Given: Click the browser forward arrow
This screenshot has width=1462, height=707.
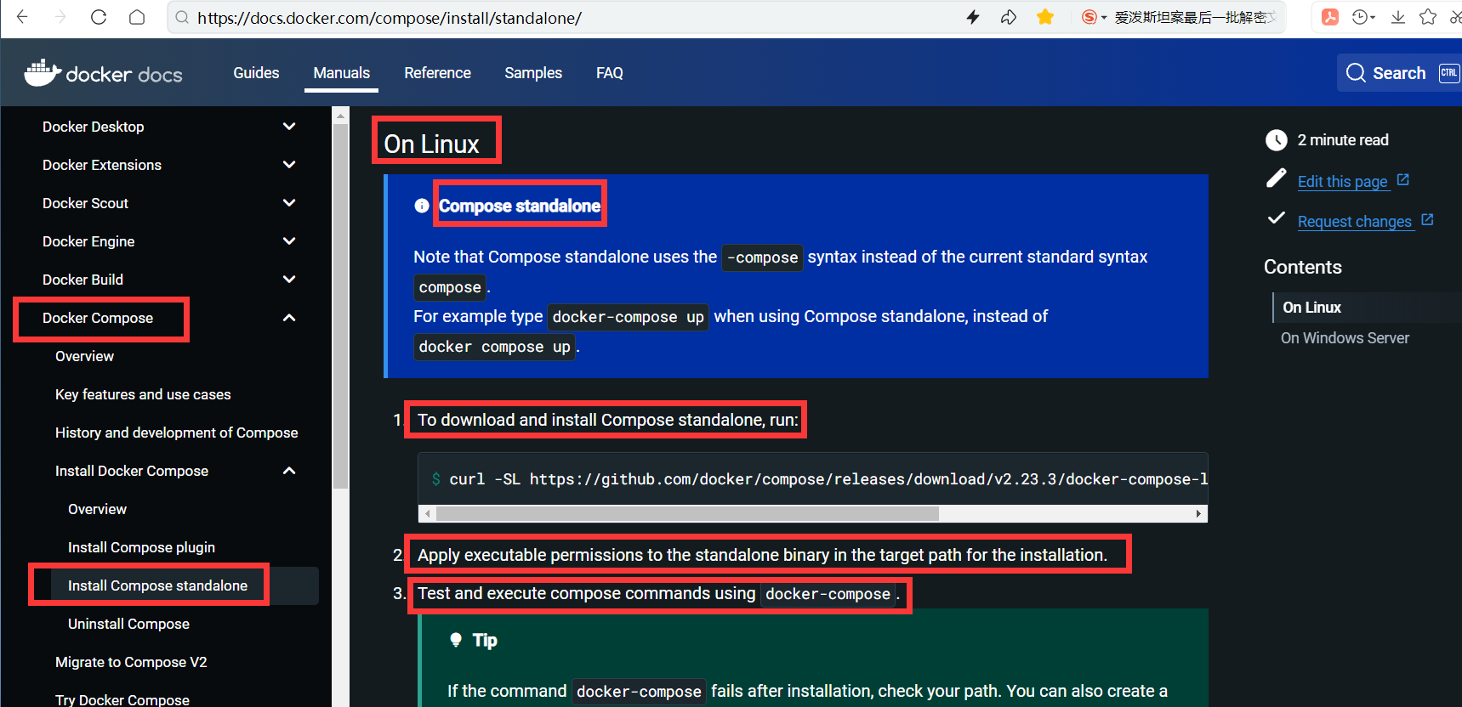Looking at the screenshot, I should coord(60,17).
